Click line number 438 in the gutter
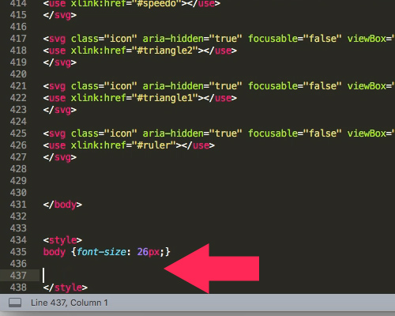This screenshot has height=316, width=395. [18, 288]
